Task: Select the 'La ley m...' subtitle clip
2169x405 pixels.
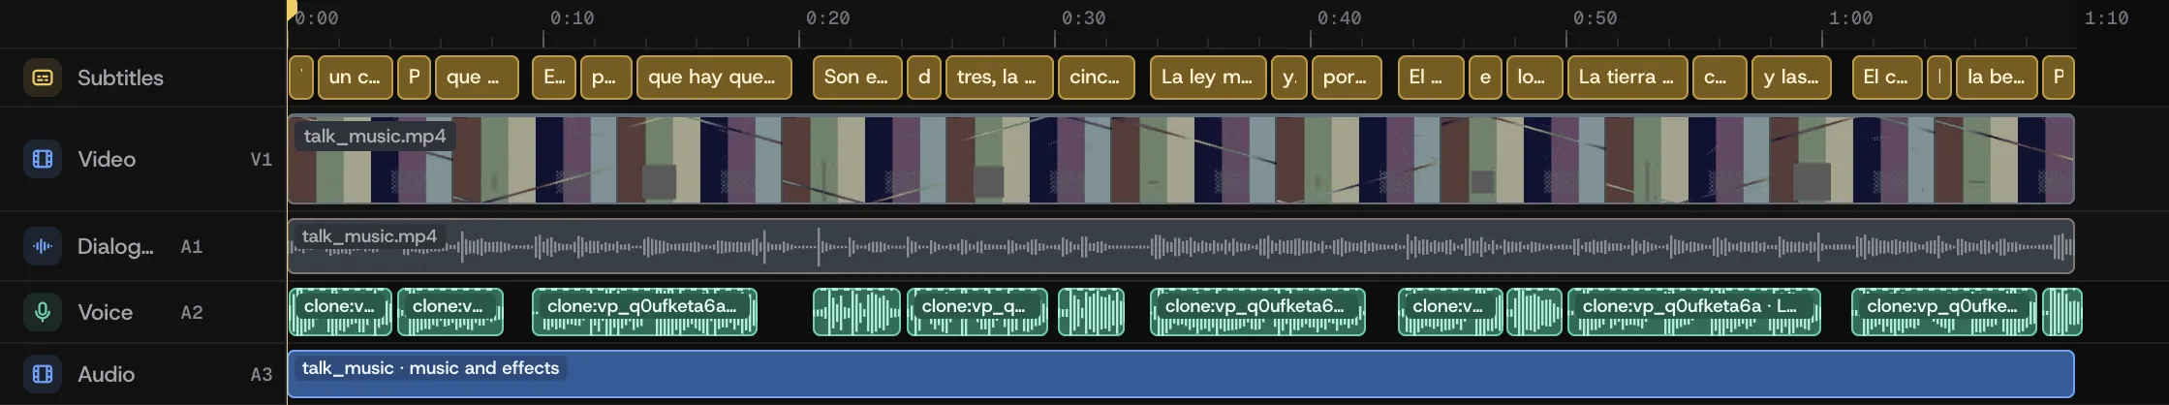Action: 1208,78
